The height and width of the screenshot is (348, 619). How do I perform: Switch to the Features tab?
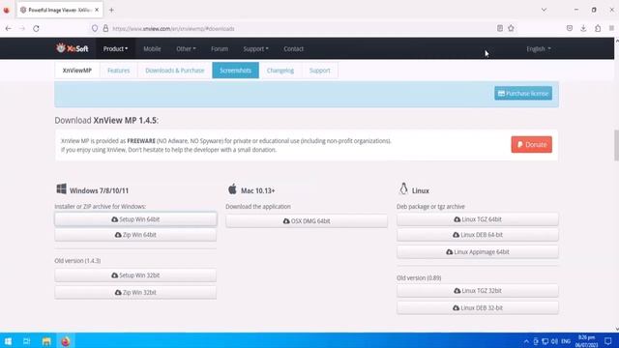tap(118, 71)
